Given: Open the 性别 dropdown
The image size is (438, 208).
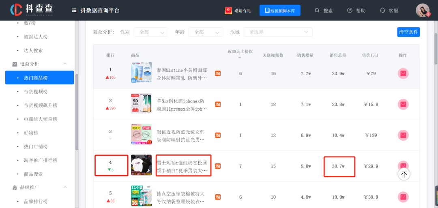Looking at the screenshot, I should [x=151, y=32].
